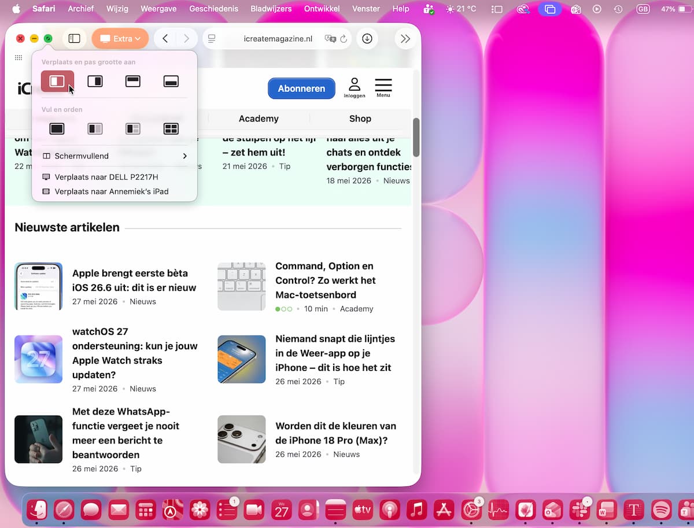Choose the fill-whole-screen arrangement icon
Image resolution: width=694 pixels, height=528 pixels.
57,129
